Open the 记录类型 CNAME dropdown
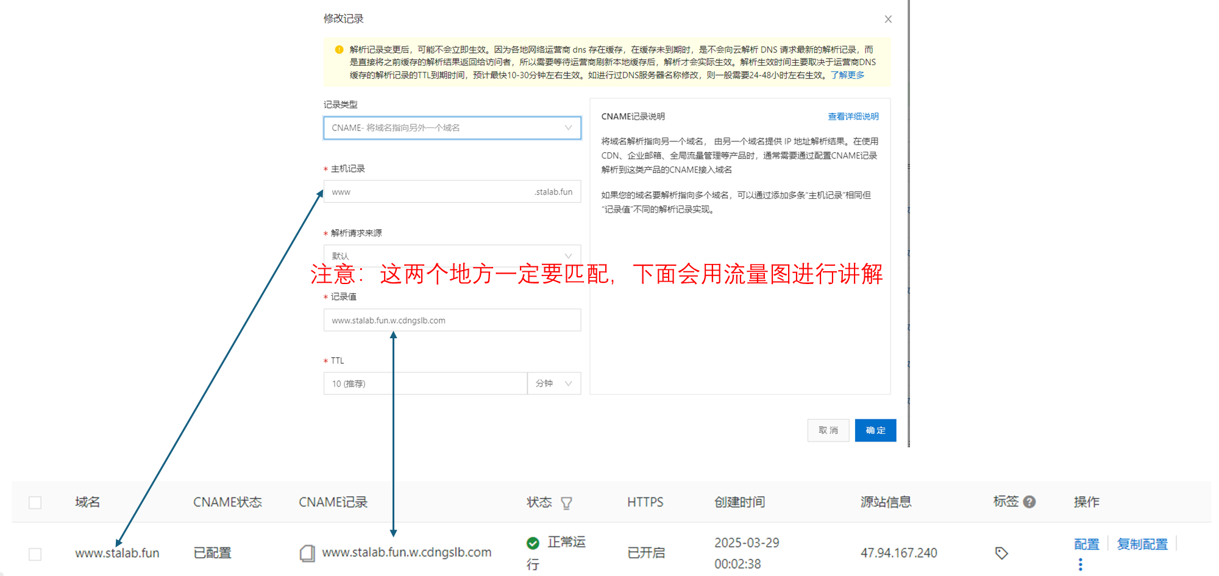The height and width of the screenshot is (576, 1219). tap(452, 128)
